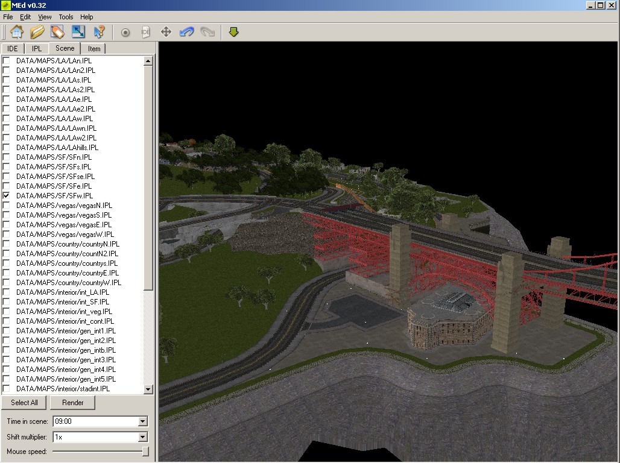Open the View menu

45,17
